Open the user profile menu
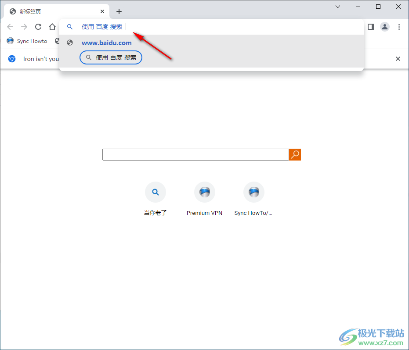Image resolution: width=409 pixels, height=350 pixels. 384,27
